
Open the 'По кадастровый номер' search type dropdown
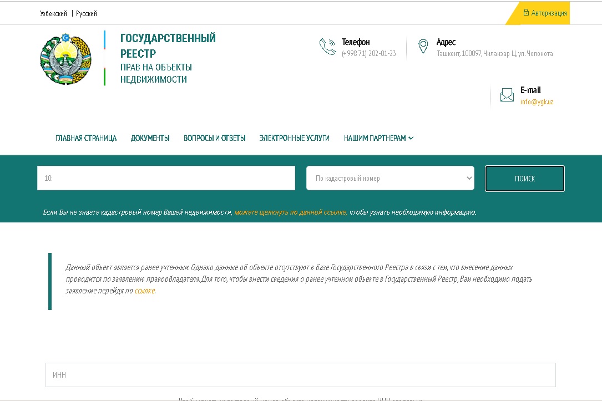pyautogui.click(x=390, y=179)
